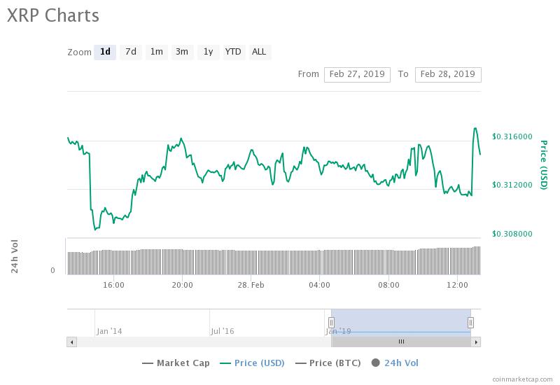Click the Jul '16 navigator area
The width and height of the screenshot is (560, 385).
coord(223,331)
